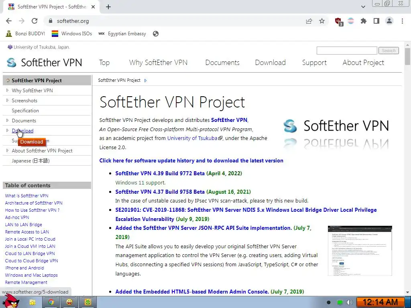The height and width of the screenshot is (308, 411).
Task: Open the Download top navigation menu
Action: coord(270,63)
